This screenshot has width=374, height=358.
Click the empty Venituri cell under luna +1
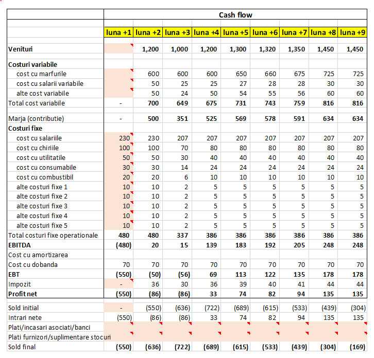pos(118,49)
